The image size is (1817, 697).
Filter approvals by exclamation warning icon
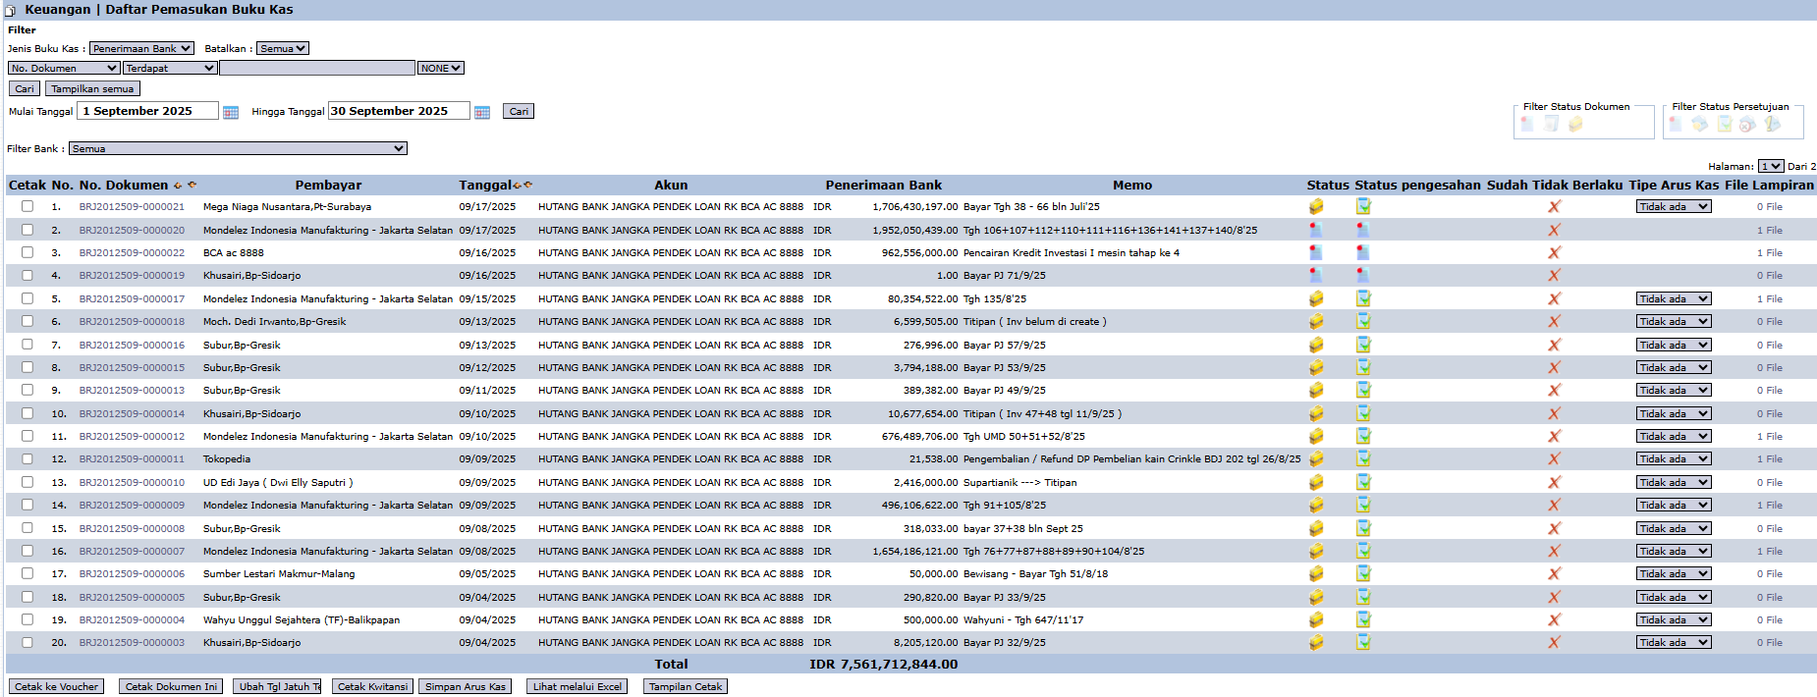click(1772, 124)
